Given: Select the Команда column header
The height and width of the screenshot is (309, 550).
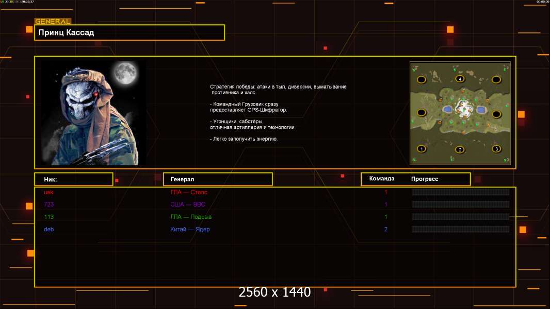Looking at the screenshot, I should tap(382, 179).
